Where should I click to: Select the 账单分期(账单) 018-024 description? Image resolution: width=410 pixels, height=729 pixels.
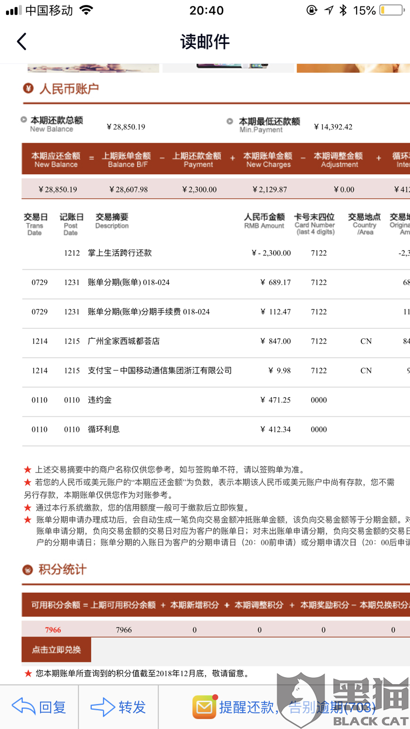click(x=128, y=282)
